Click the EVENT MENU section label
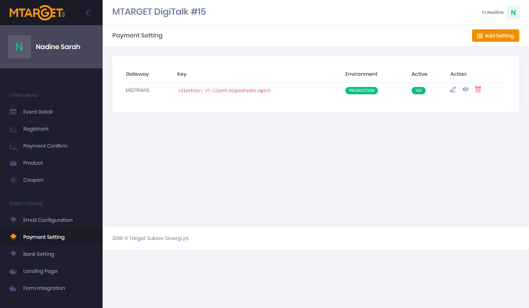Screen dimensions: 529x308 pos(24,95)
